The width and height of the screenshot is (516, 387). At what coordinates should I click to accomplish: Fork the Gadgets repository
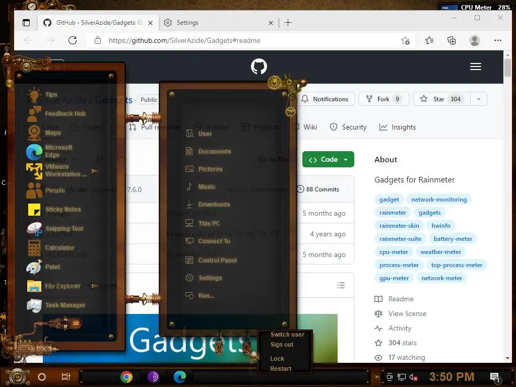coord(383,99)
